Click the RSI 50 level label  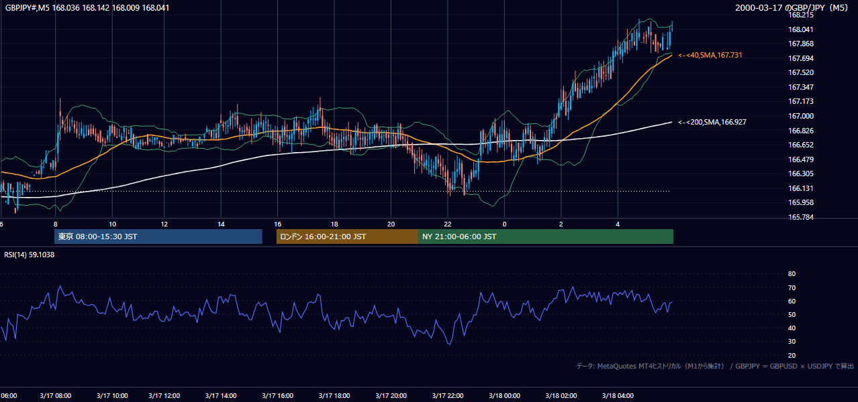792,314
